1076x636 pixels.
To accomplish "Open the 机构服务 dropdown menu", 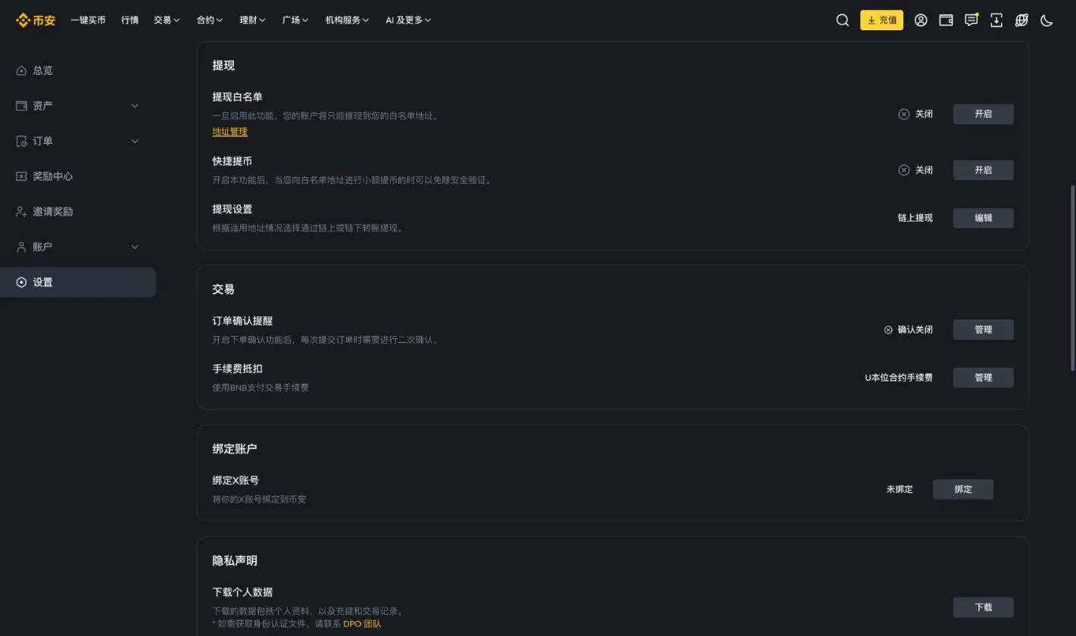I will (347, 20).
